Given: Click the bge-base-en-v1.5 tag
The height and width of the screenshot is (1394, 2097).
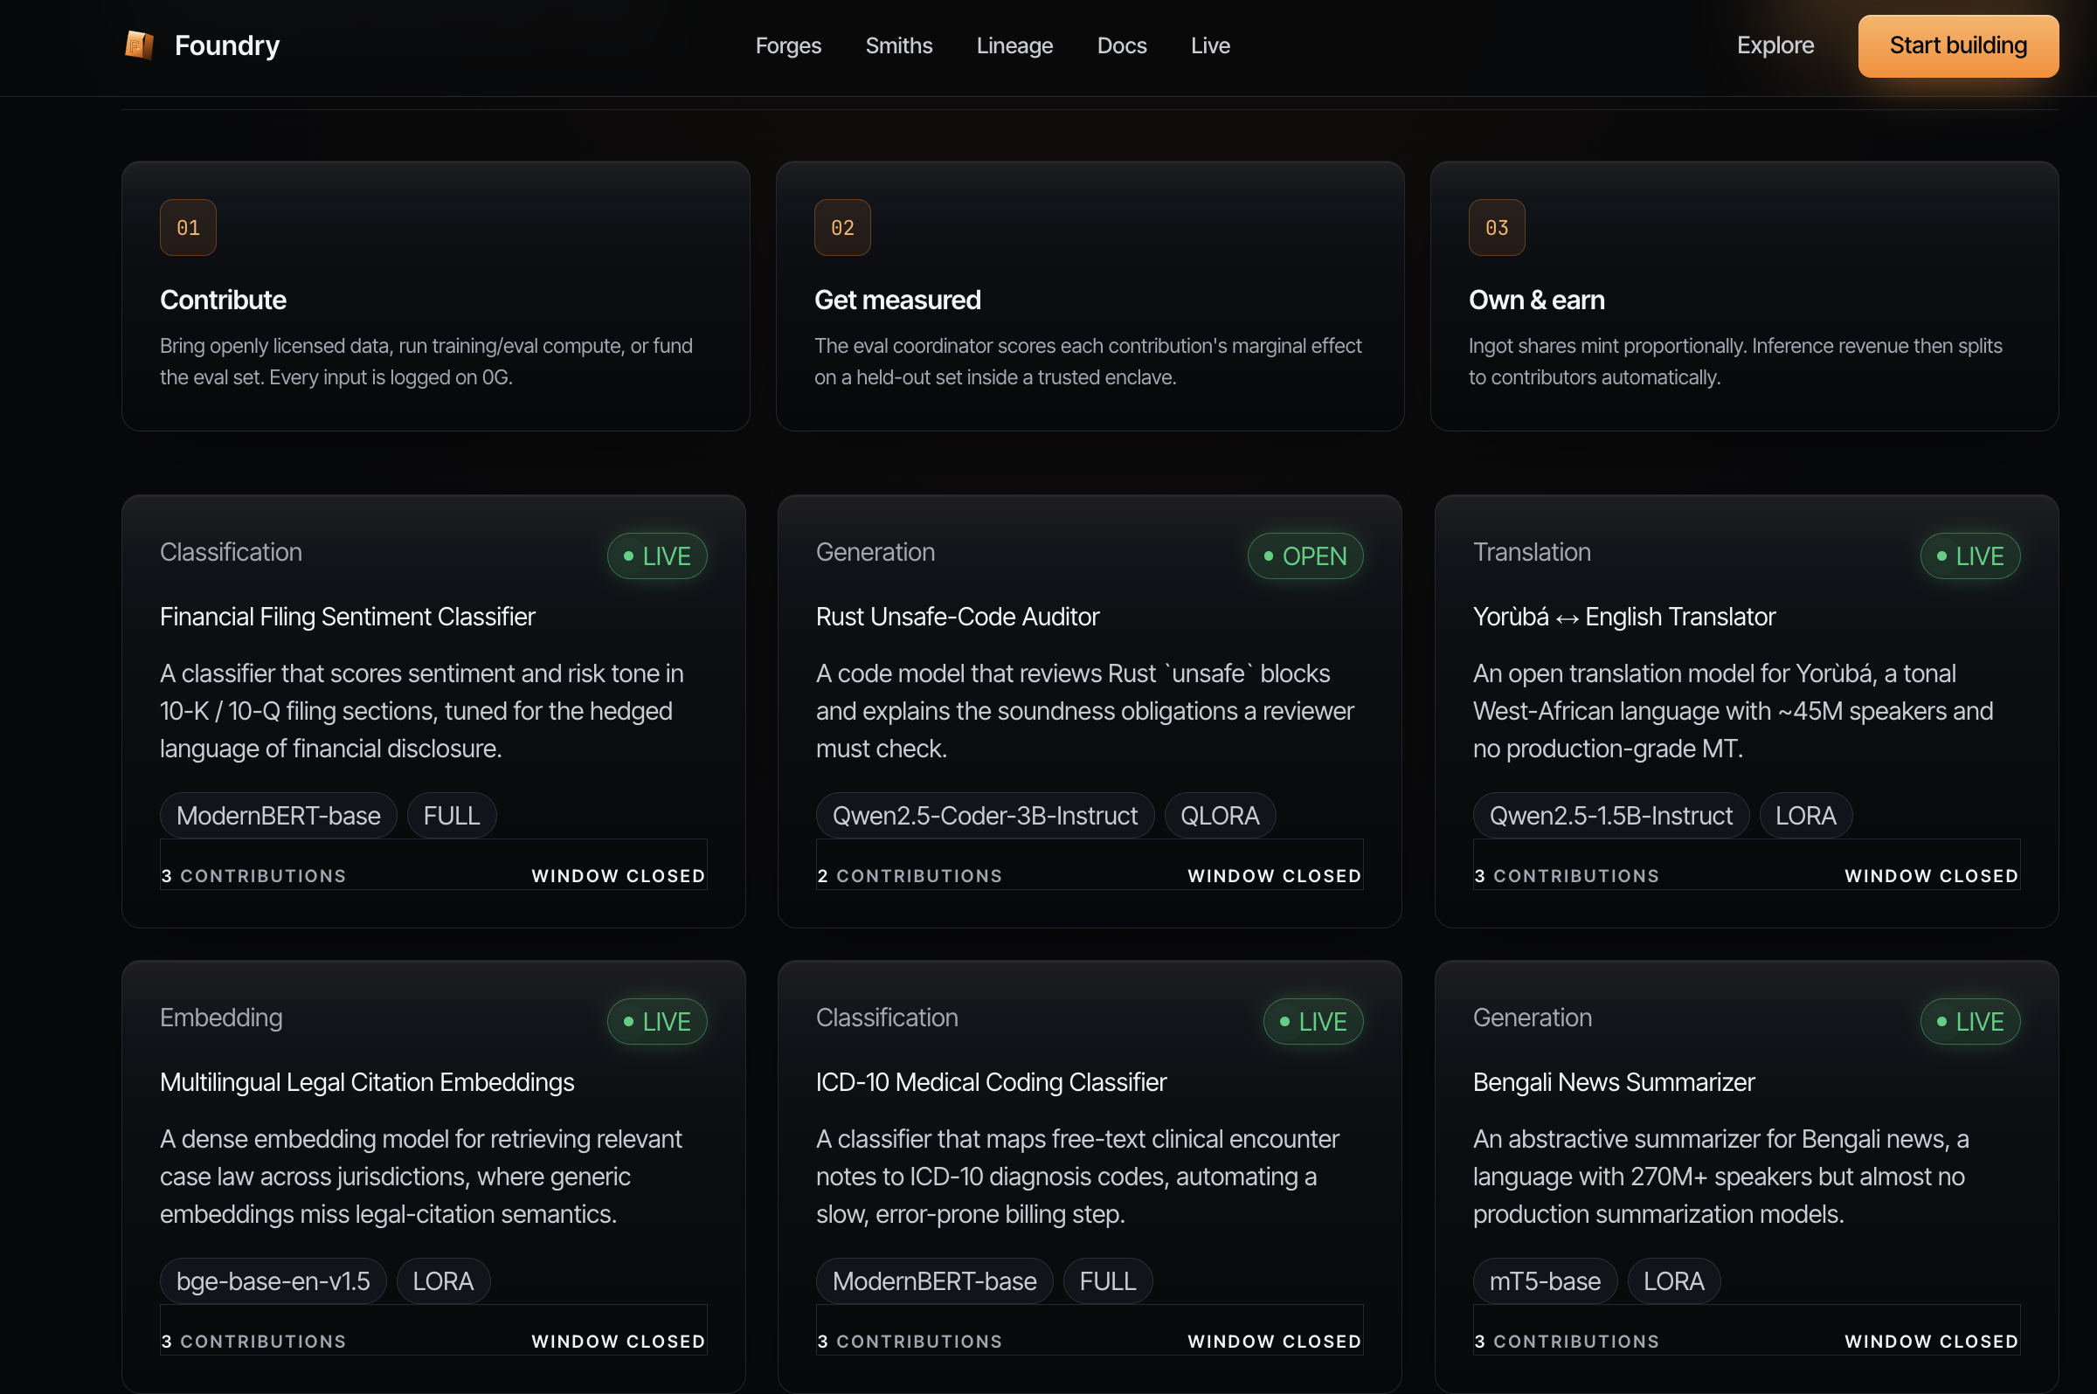Looking at the screenshot, I should (x=272, y=1281).
